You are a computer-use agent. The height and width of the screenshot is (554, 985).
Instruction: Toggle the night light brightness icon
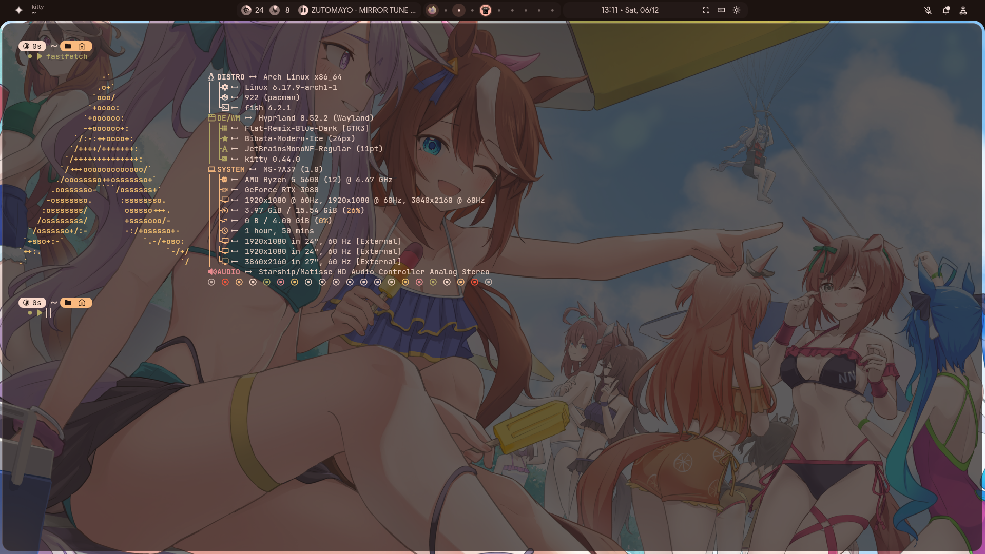pos(736,10)
